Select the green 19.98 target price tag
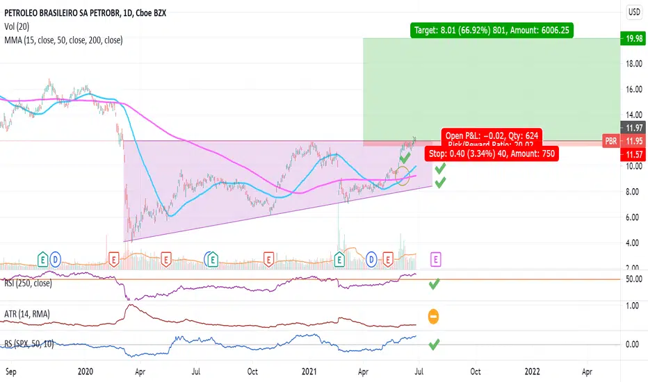 pos(634,38)
